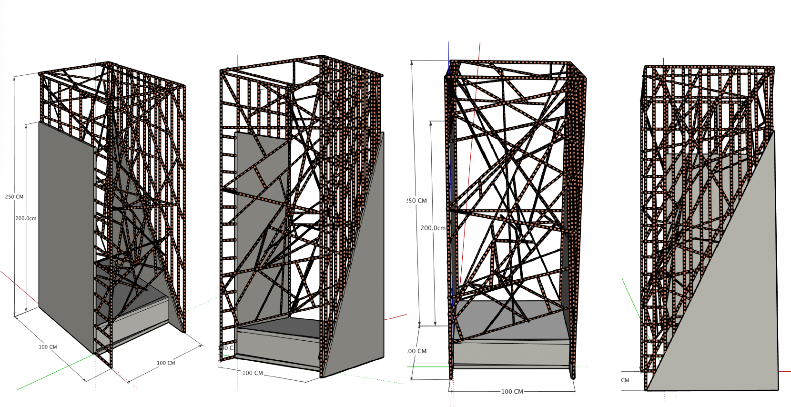This screenshot has width=791, height=407.
Task: Click the 250 CM height label on leftmost model
Action: (x=14, y=197)
